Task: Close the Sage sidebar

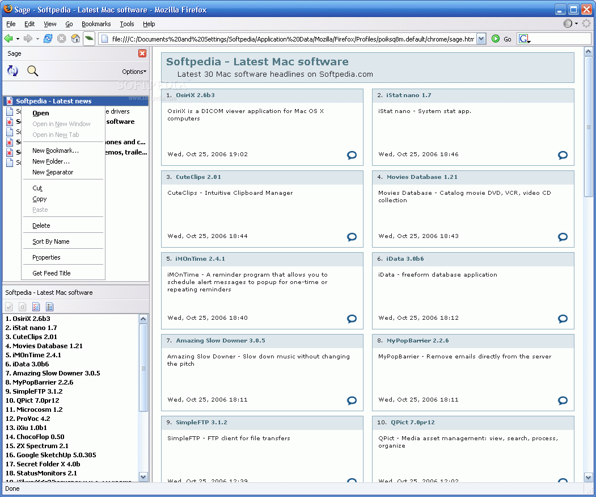Action: [x=142, y=53]
